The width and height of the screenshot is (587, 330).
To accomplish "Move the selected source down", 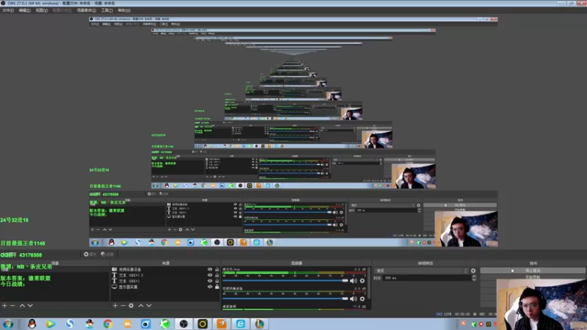I will pos(149,306).
